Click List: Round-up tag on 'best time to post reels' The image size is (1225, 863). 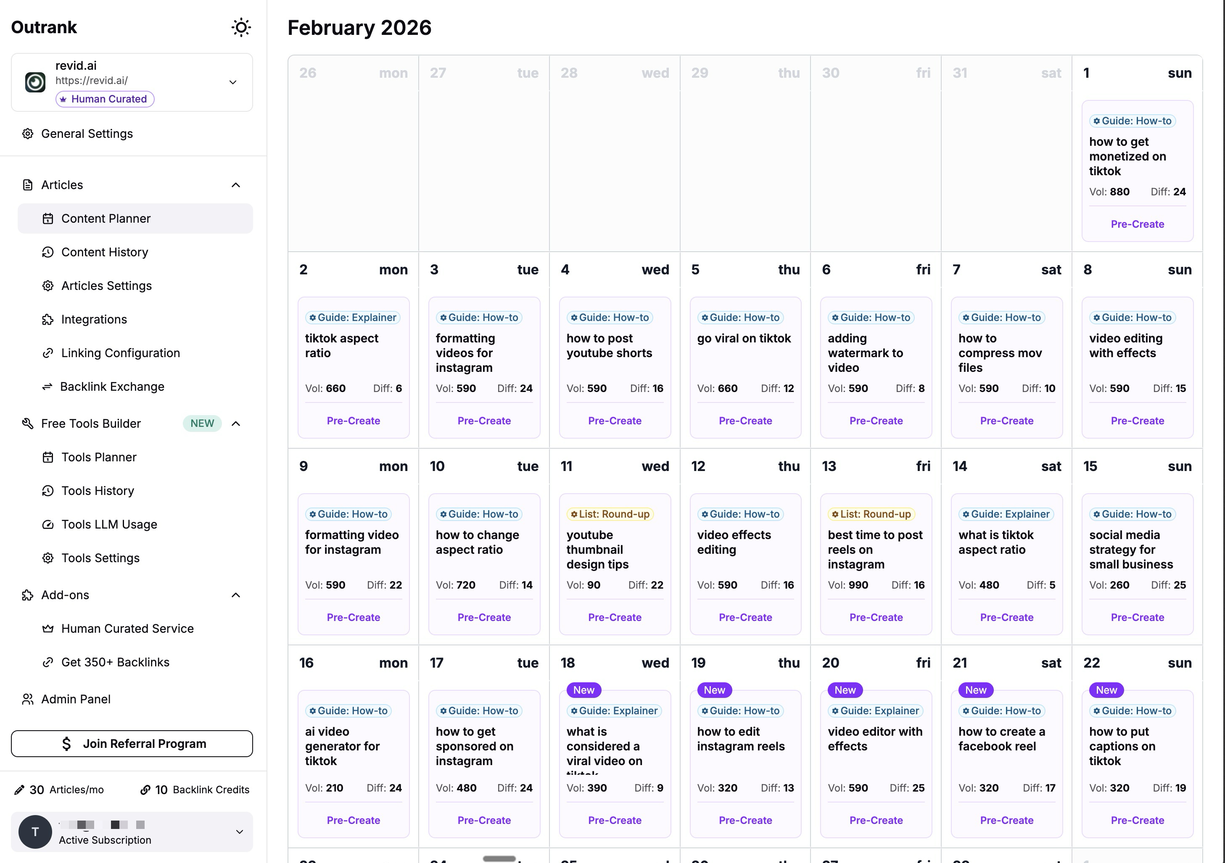click(871, 514)
